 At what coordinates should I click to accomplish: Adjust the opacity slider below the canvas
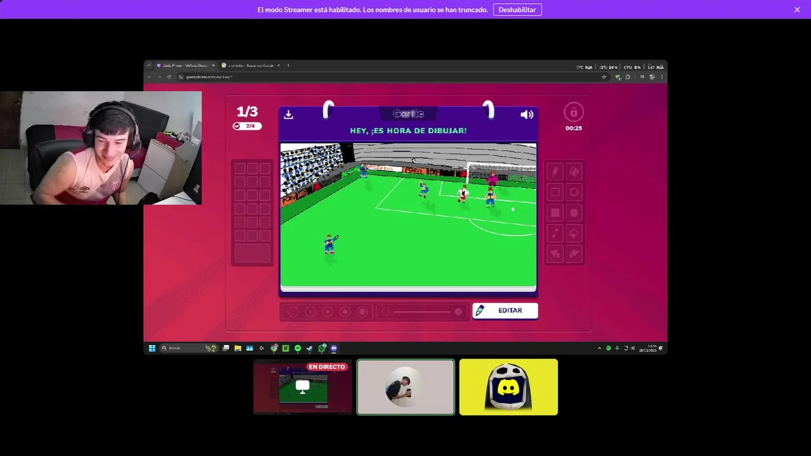tap(422, 312)
